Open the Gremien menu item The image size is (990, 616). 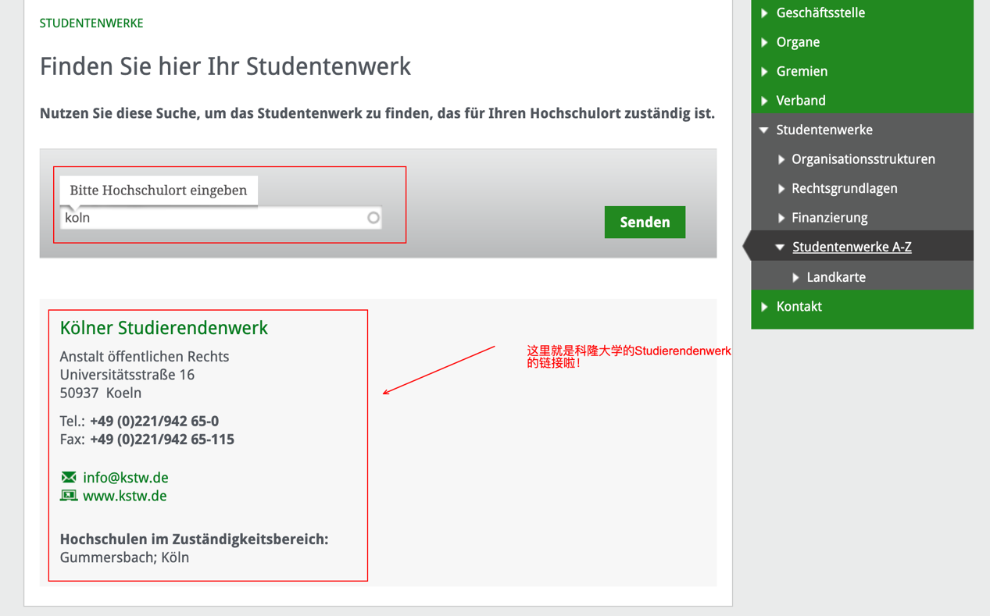802,71
